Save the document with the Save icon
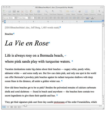This screenshot has width=111, height=113. pos(14,11)
